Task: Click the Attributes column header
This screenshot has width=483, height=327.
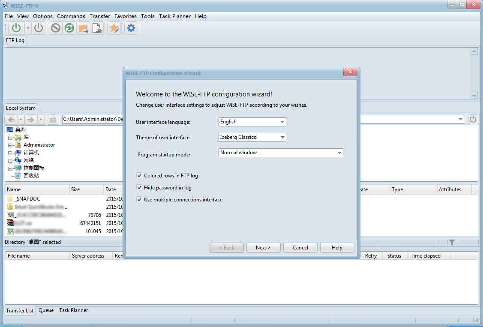Action: click(x=454, y=189)
